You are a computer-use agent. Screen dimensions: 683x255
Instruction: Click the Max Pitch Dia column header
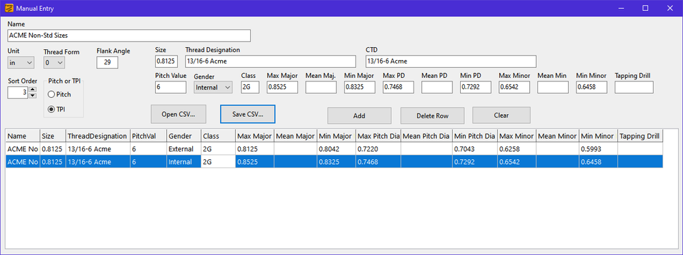click(x=379, y=137)
